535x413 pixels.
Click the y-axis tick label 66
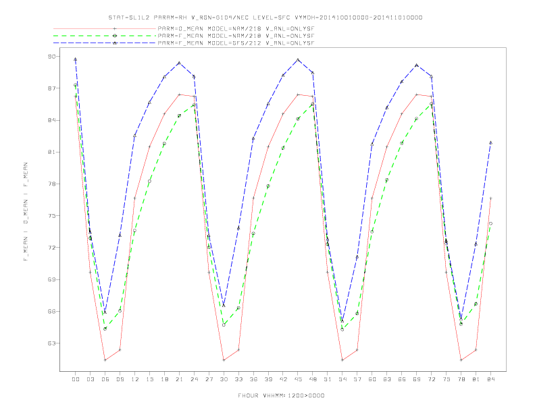(51, 312)
